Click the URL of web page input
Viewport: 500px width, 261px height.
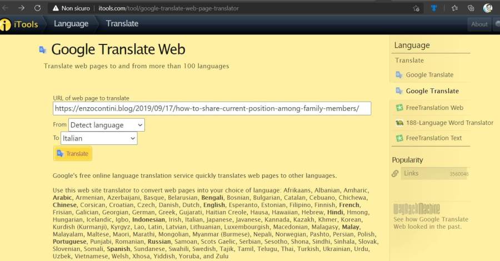point(212,108)
